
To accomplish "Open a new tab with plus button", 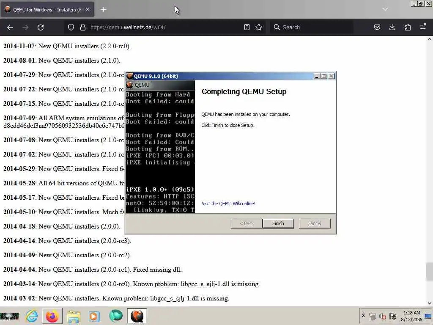I will [103, 10].
